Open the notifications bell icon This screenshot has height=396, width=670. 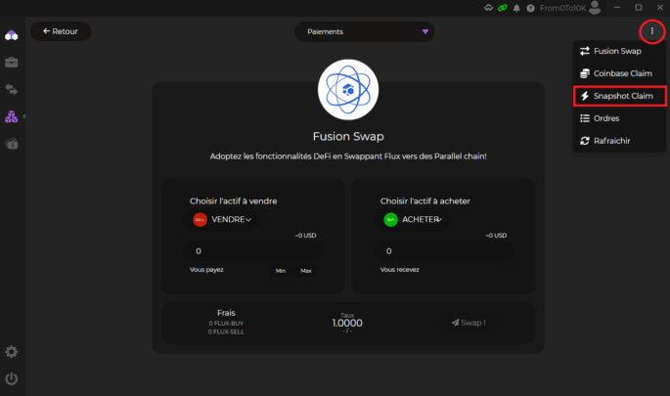[x=517, y=8]
